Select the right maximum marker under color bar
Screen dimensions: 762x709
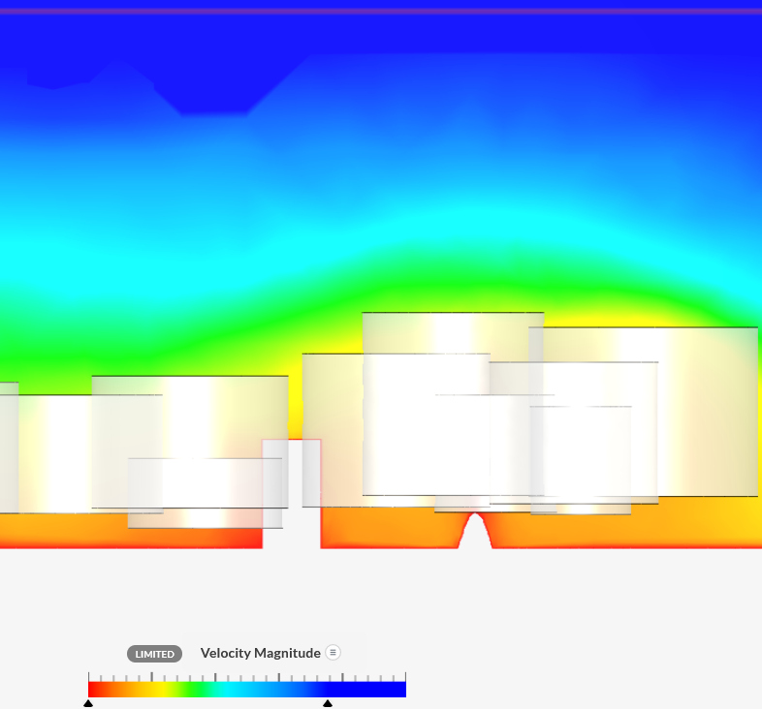(x=328, y=703)
